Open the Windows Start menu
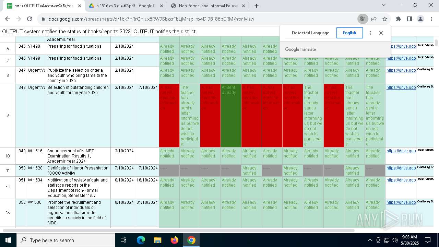The height and width of the screenshot is (247, 439). [x=8, y=240]
